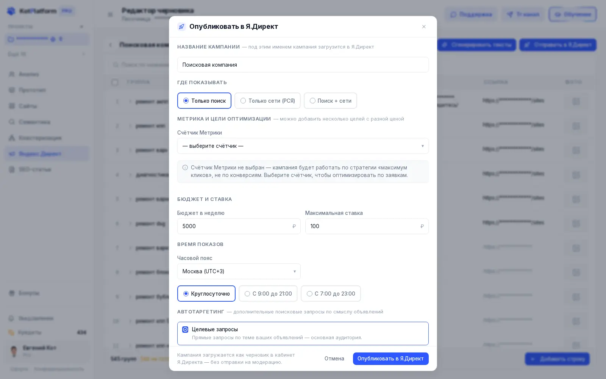The height and width of the screenshot is (379, 606).
Task: Choose 'Только сети (РСЯ)' placement option
Action: pyautogui.click(x=267, y=101)
